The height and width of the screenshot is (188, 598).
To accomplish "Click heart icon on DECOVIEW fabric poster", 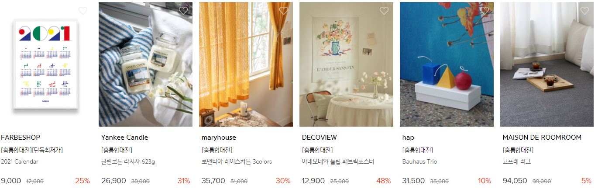I will 384,11.
